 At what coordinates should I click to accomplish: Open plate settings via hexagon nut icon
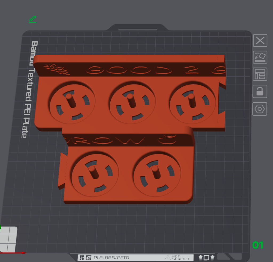pyautogui.click(x=260, y=109)
